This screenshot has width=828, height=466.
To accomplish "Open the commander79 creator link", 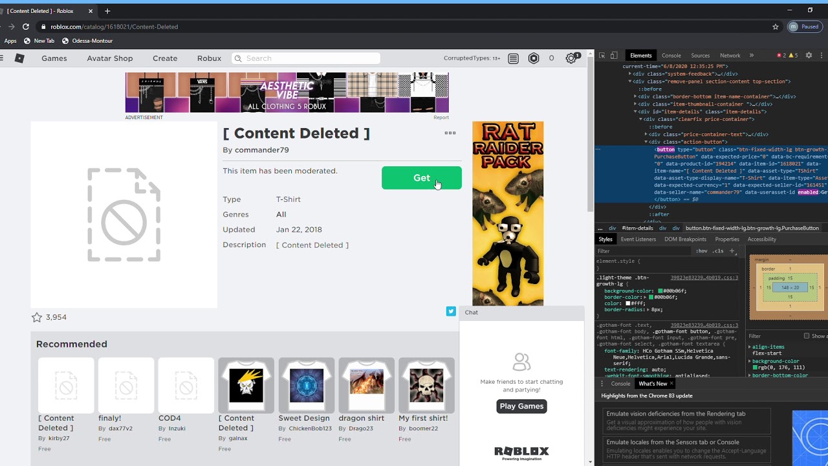I will tap(262, 150).
